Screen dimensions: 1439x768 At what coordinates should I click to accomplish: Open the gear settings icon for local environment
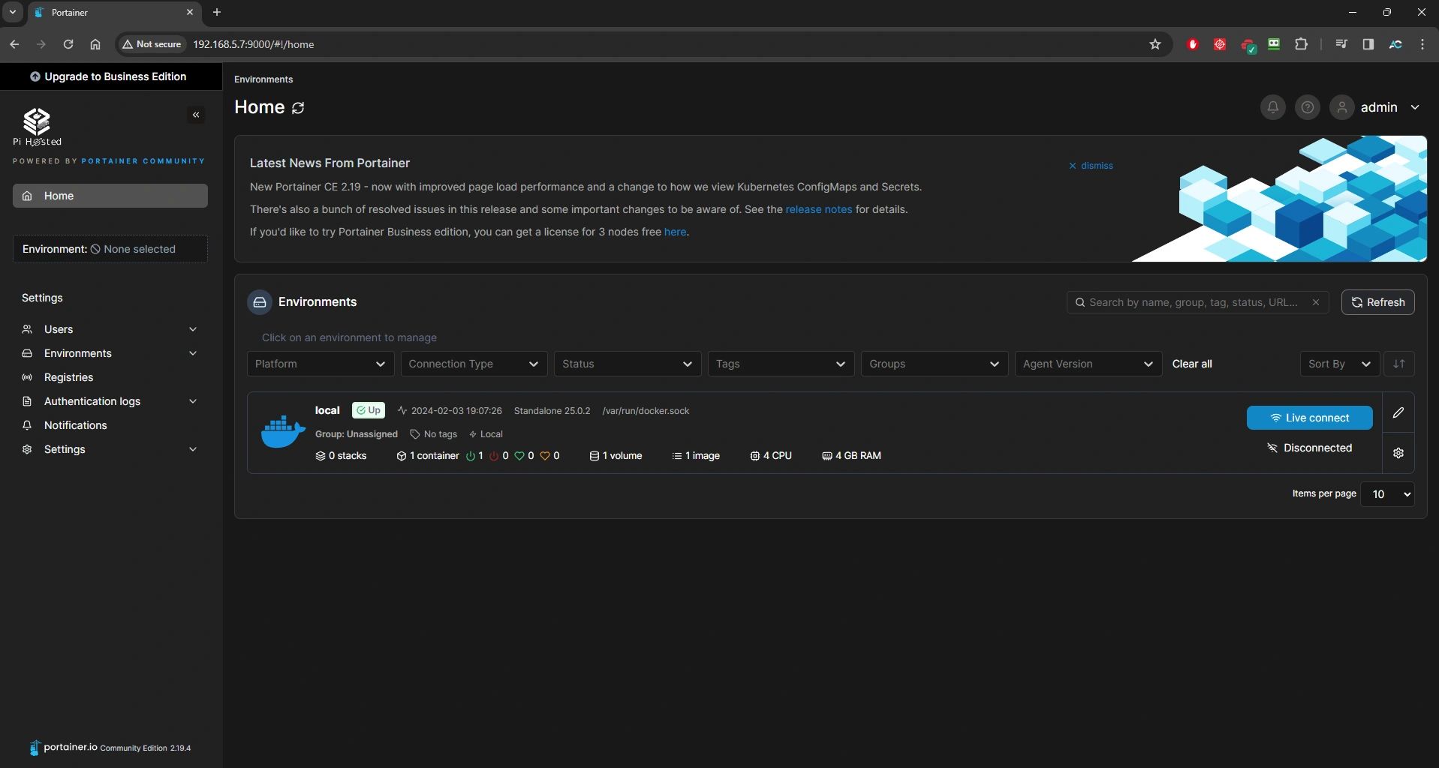coord(1398,453)
